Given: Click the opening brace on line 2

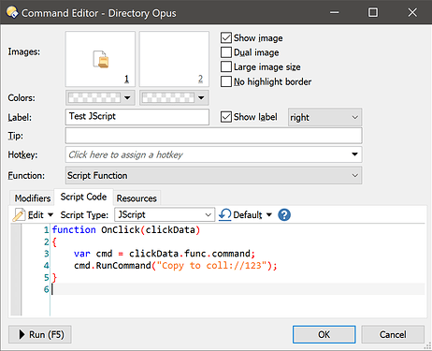Looking at the screenshot, I should coord(54,242).
